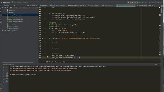This screenshot has width=164, height=92.
Task: Open the Structure tool window side tab
Action: coord(1,19)
